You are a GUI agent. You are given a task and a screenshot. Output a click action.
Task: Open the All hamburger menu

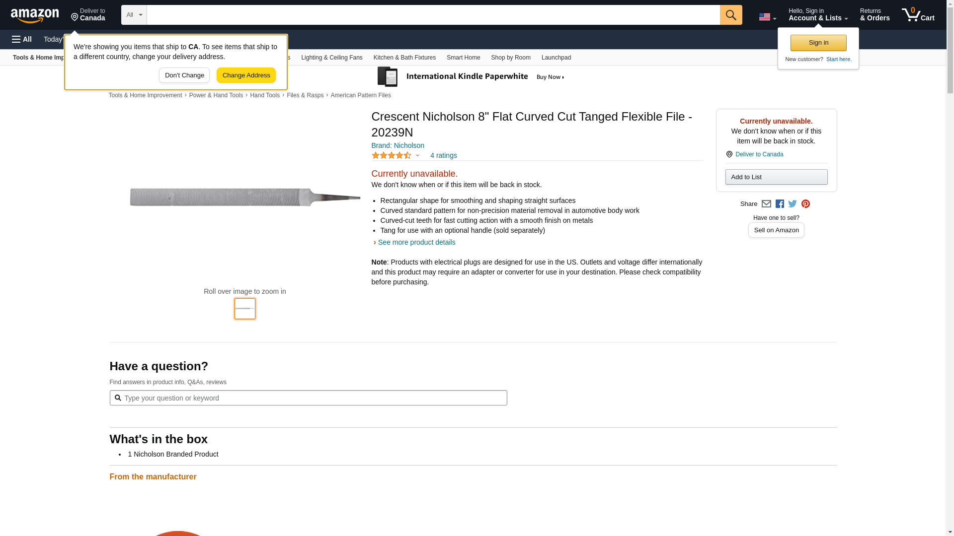pyautogui.click(x=22, y=39)
